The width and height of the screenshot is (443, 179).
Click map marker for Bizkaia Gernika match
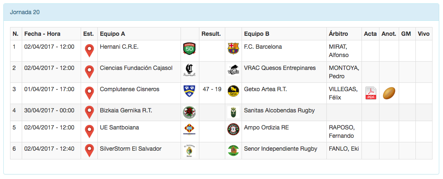(x=89, y=112)
